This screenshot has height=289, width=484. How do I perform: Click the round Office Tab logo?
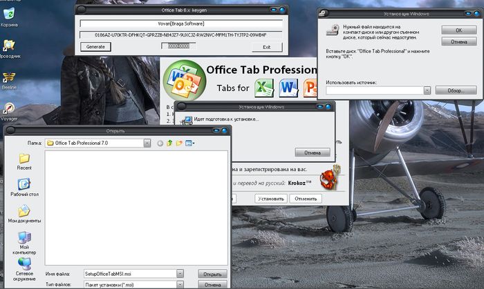tap(185, 80)
